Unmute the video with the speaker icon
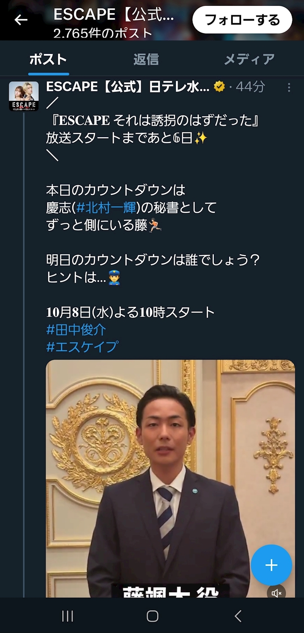This screenshot has height=633, width=304. click(x=276, y=593)
